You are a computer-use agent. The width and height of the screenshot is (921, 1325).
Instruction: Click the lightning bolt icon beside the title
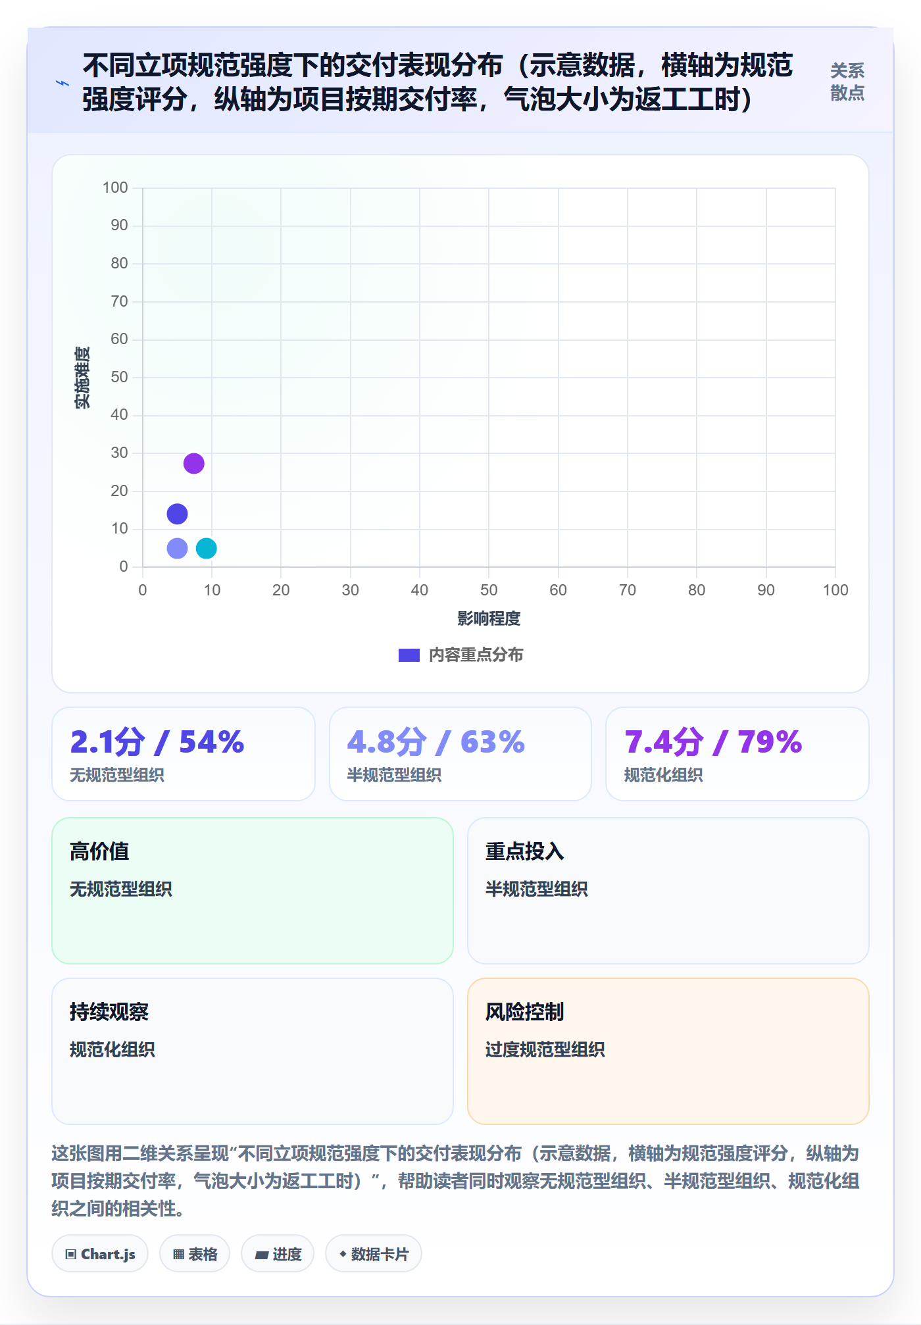(x=62, y=83)
